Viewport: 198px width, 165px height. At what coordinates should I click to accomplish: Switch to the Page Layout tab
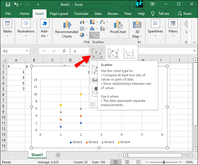(x=59, y=14)
